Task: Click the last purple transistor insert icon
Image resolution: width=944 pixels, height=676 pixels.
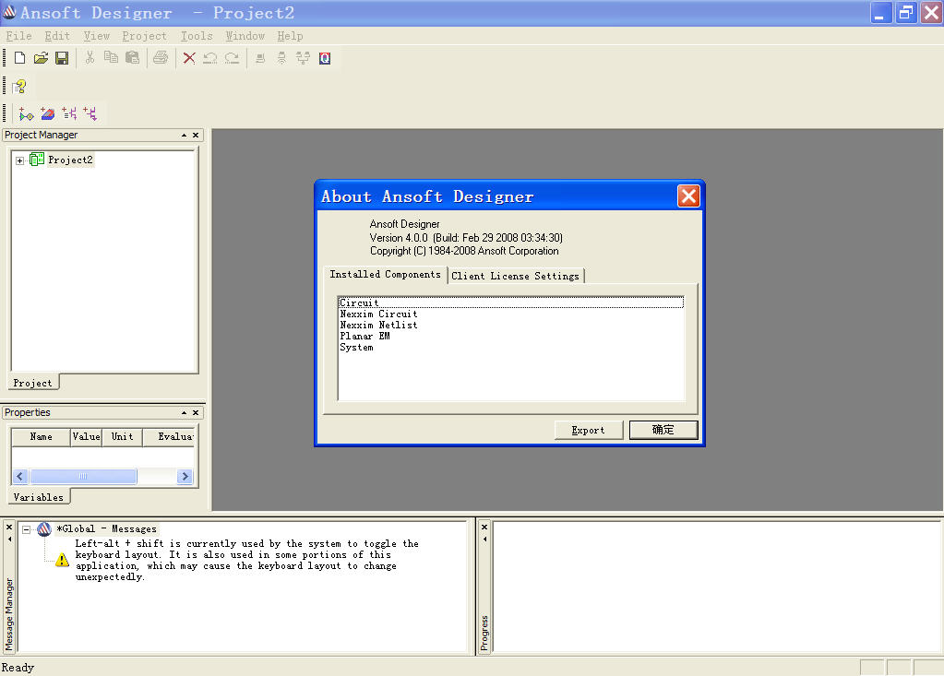Action: (x=90, y=113)
